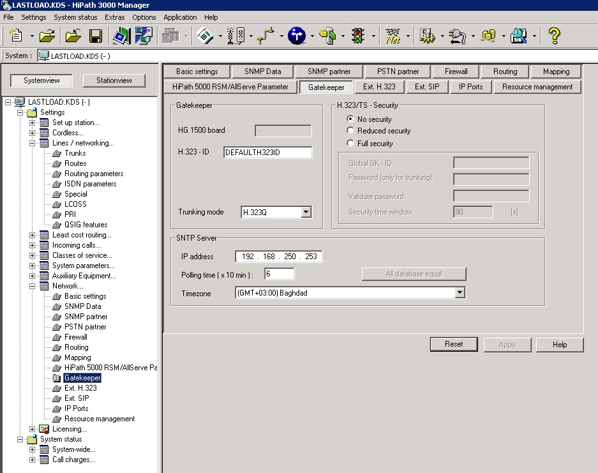Click the auxiliary equipment plug icon
598x473 pixels.
pyautogui.click(x=458, y=36)
